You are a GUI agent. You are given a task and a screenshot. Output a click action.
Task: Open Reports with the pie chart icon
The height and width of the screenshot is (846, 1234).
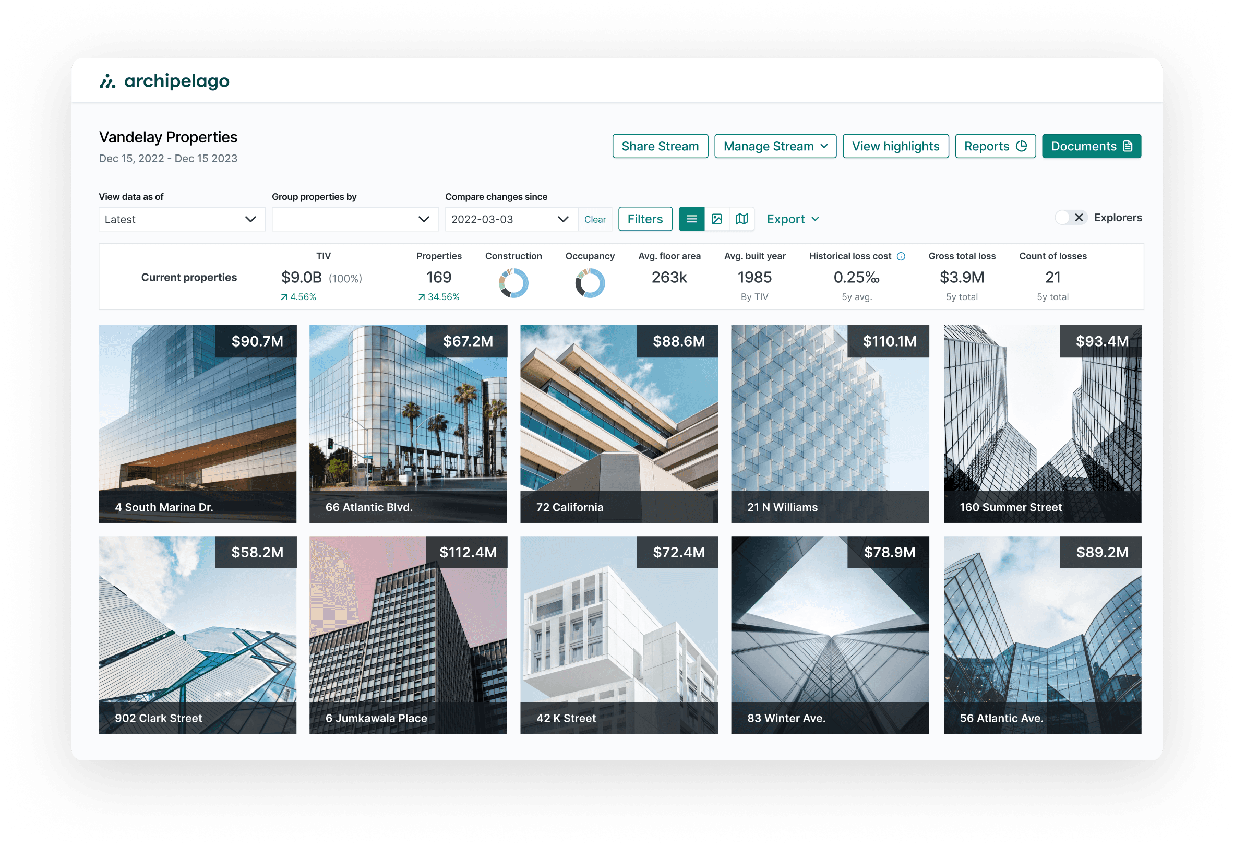tap(995, 146)
